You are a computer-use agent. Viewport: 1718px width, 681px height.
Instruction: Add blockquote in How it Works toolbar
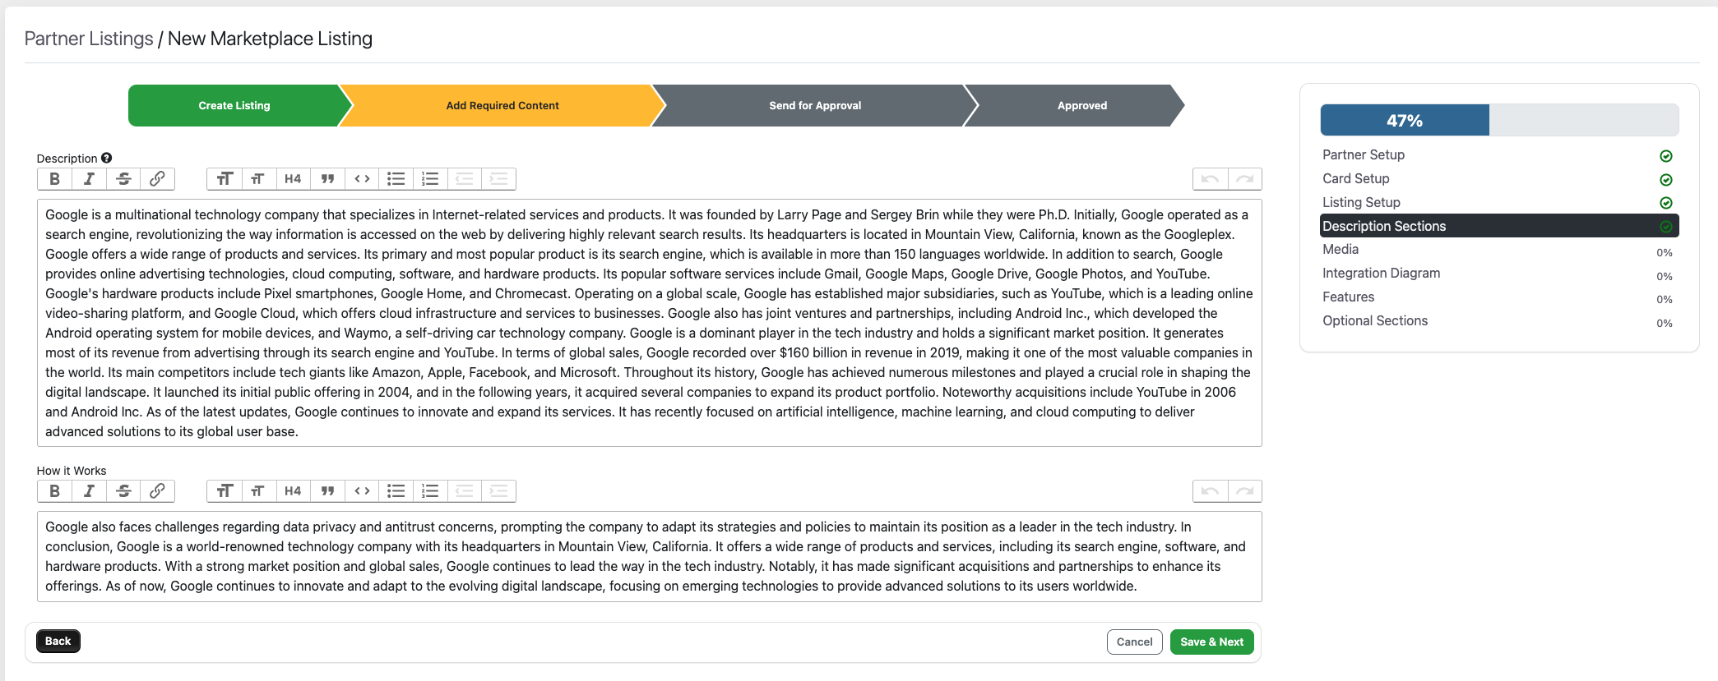click(x=327, y=491)
